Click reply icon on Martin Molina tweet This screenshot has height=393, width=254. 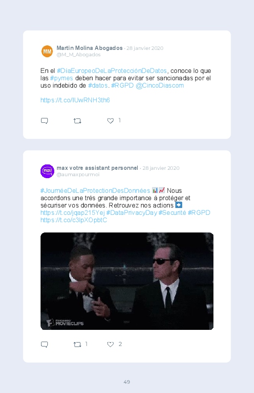pos(44,121)
